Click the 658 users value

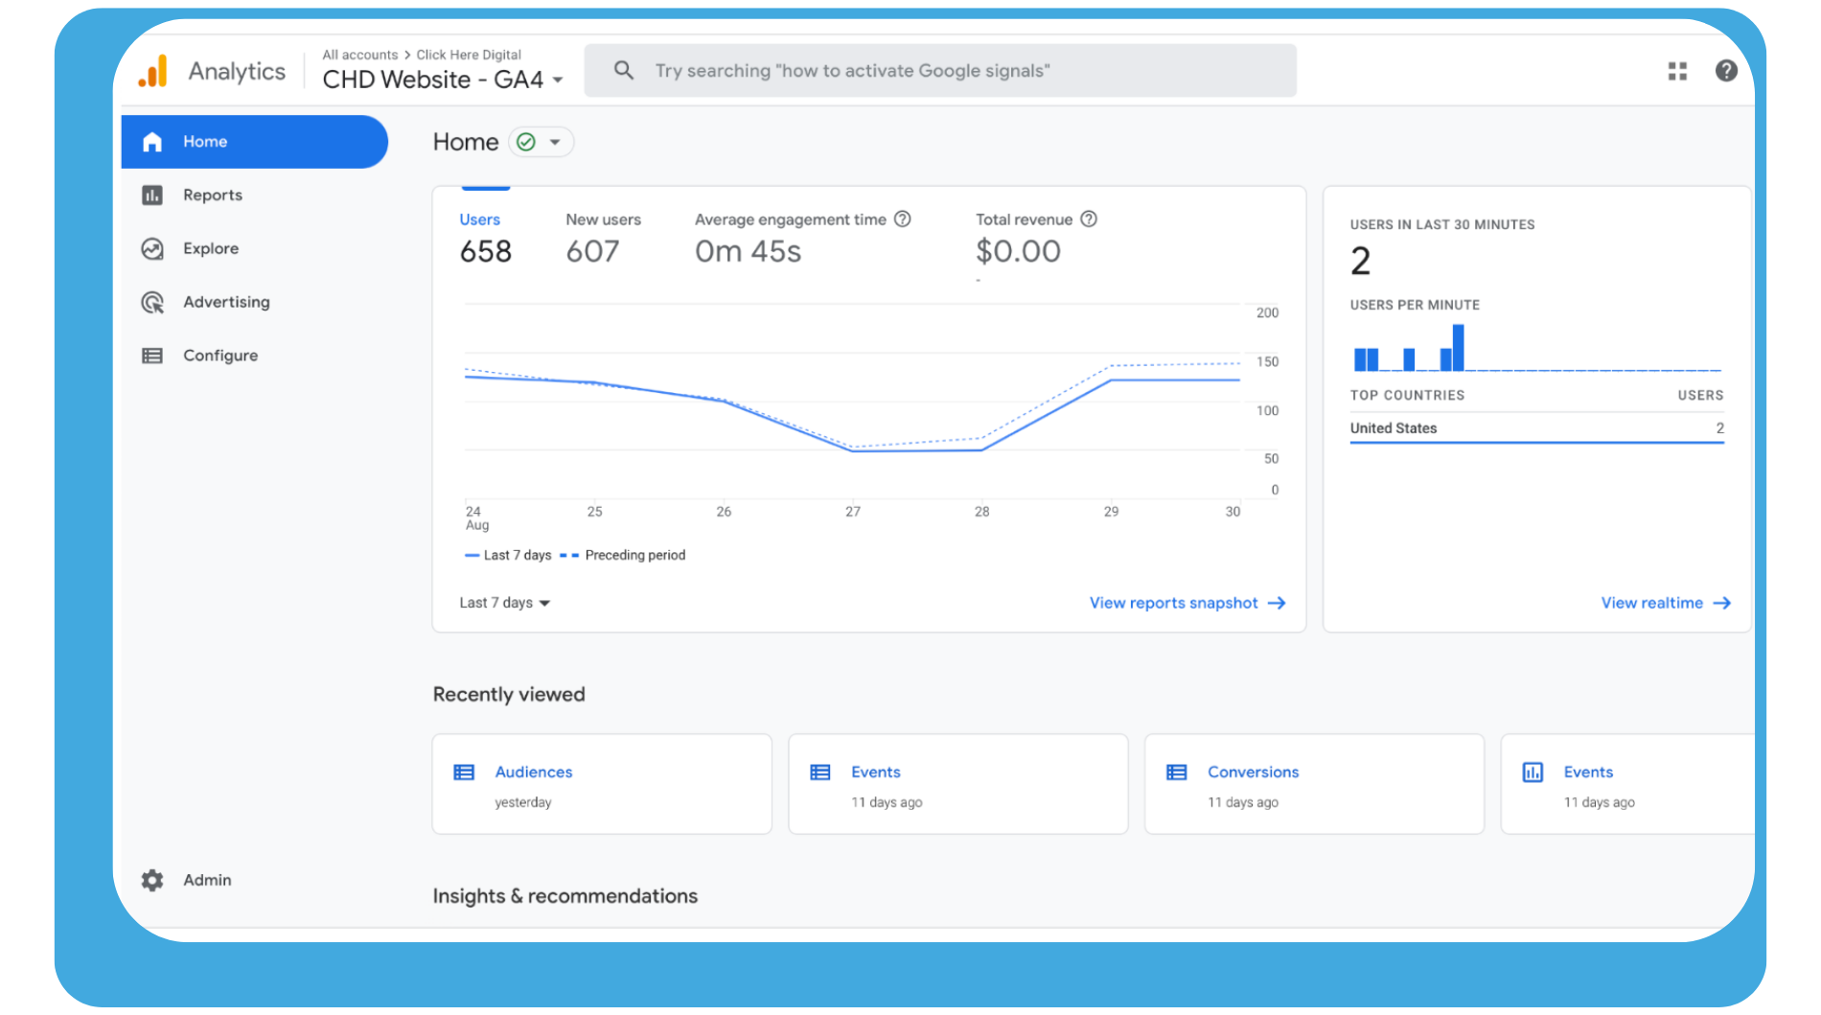[x=486, y=251]
